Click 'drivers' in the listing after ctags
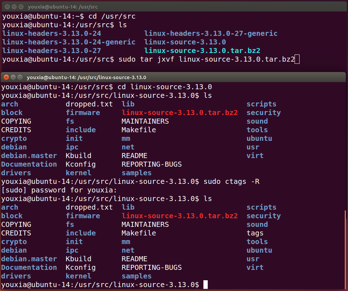348x291 pixels. coord(16,276)
